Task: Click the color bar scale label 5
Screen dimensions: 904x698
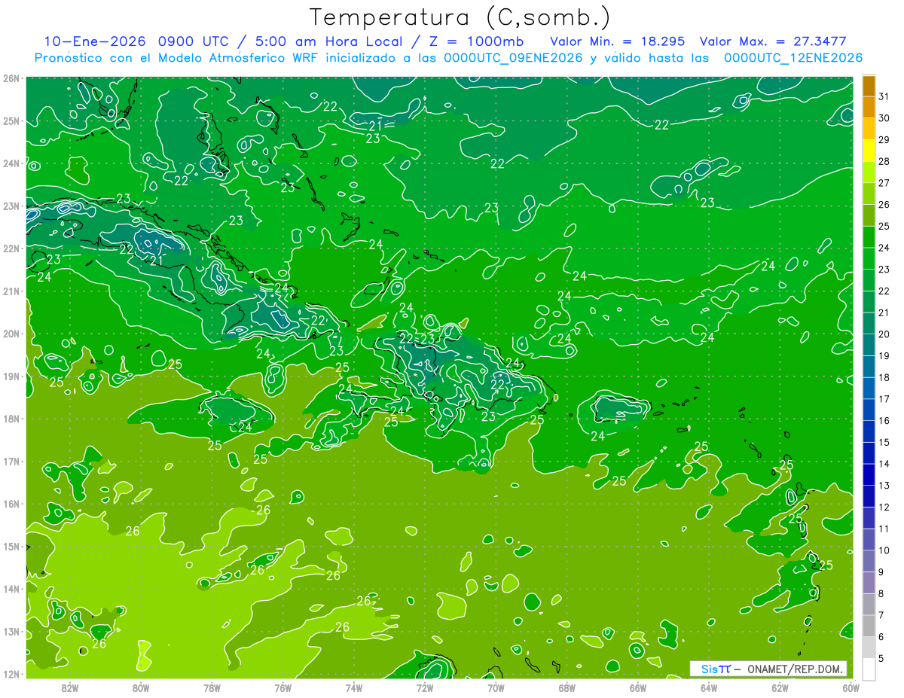Action: (x=881, y=659)
